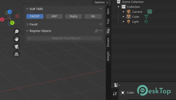The image size is (176, 100).
Task: Pin the Register Objects panel
Action: click(x=96, y=31)
